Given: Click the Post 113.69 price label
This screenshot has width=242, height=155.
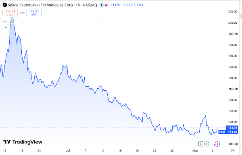Looking at the screenshot, I should click(228, 132).
